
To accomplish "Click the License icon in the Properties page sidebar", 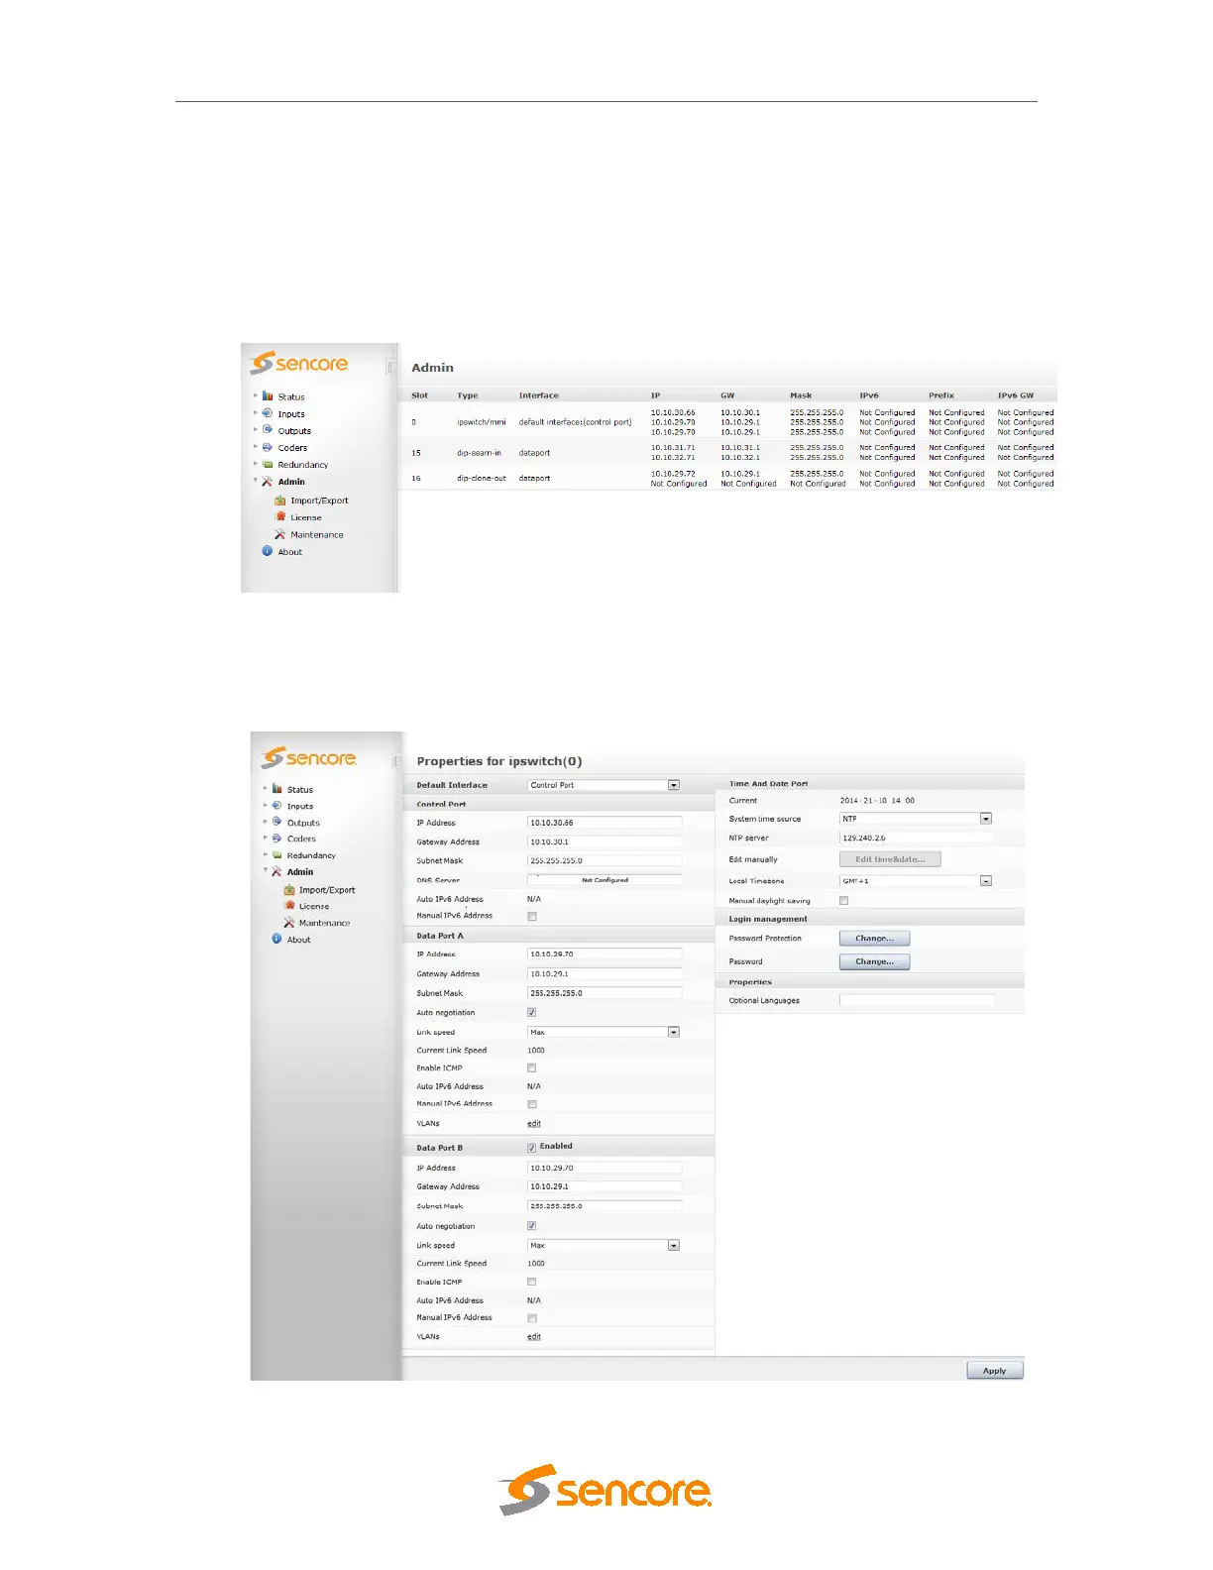I will [x=289, y=906].
